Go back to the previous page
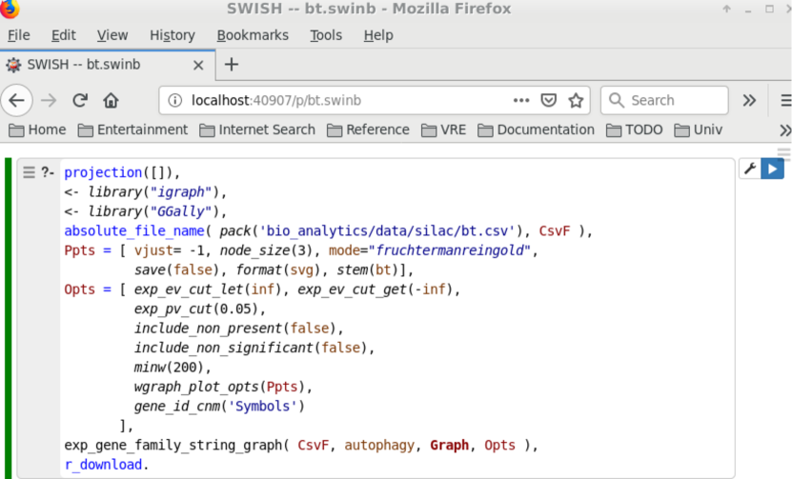This screenshot has height=479, width=792. pos(17,100)
